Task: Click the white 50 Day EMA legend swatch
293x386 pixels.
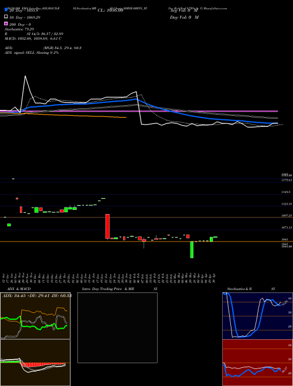Action: pyautogui.click(x=6, y=17)
